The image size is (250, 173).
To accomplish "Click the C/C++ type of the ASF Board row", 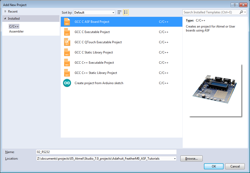I will 164,22.
